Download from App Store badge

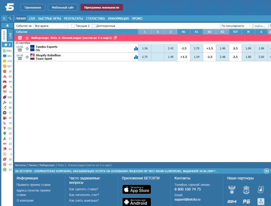coord(137,189)
